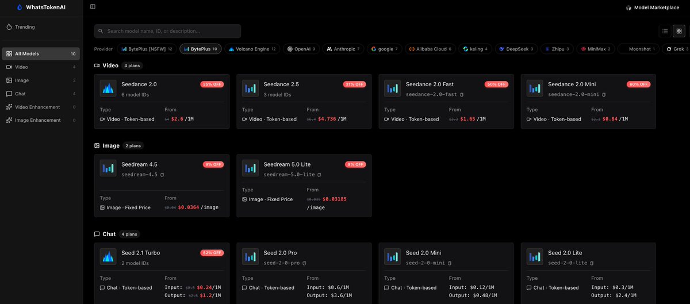Copy the seed-2-0-lite model ID
690x304 pixels.
point(592,263)
